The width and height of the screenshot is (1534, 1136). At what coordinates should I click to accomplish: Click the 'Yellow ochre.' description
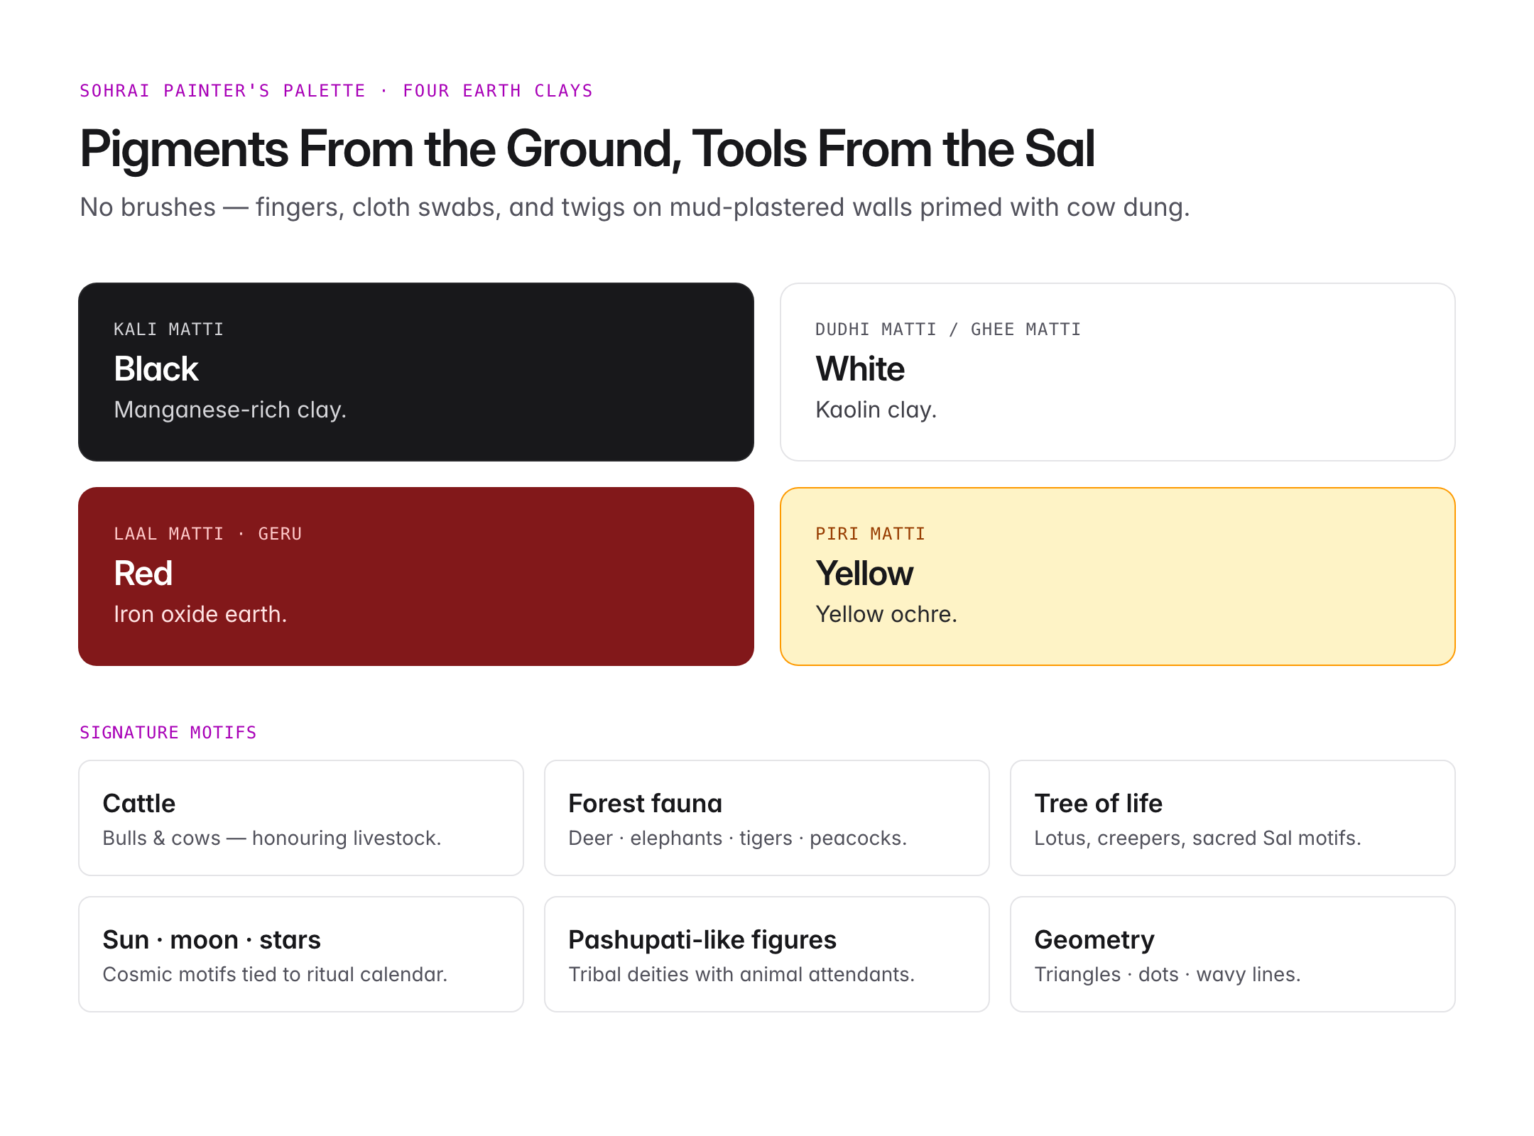pyautogui.click(x=886, y=614)
